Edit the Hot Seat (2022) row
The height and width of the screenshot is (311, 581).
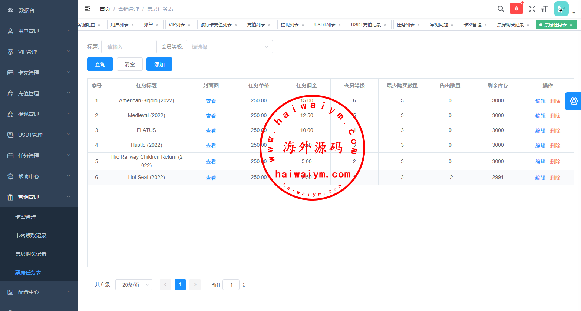click(x=540, y=178)
